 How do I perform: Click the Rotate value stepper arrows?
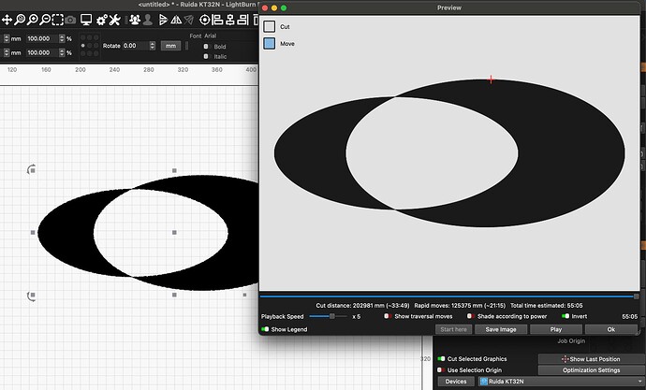click(x=152, y=45)
